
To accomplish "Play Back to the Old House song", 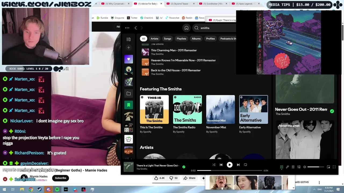I will click(176, 70).
